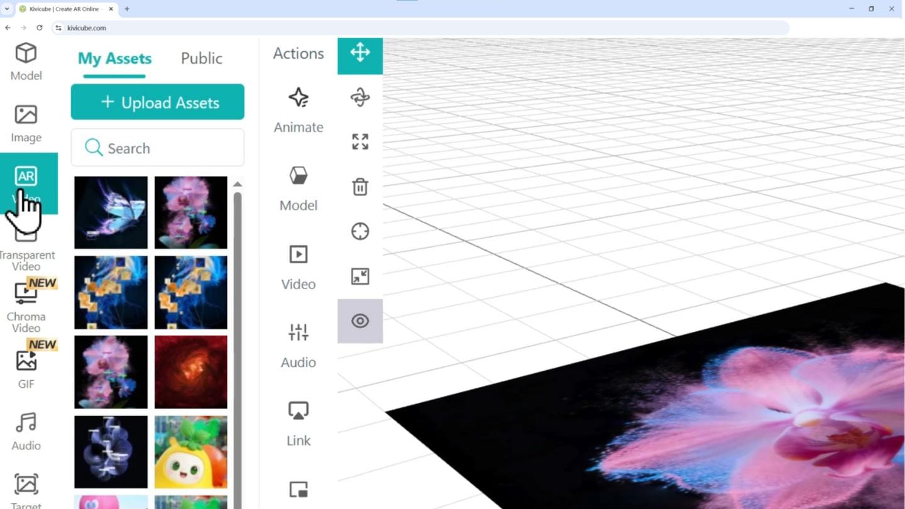905x509 pixels.
Task: Select the blue butterfly asset thumbnail
Action: coord(111,212)
